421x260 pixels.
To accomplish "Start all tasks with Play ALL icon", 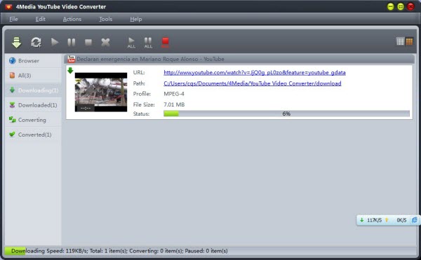I will pyautogui.click(x=131, y=43).
